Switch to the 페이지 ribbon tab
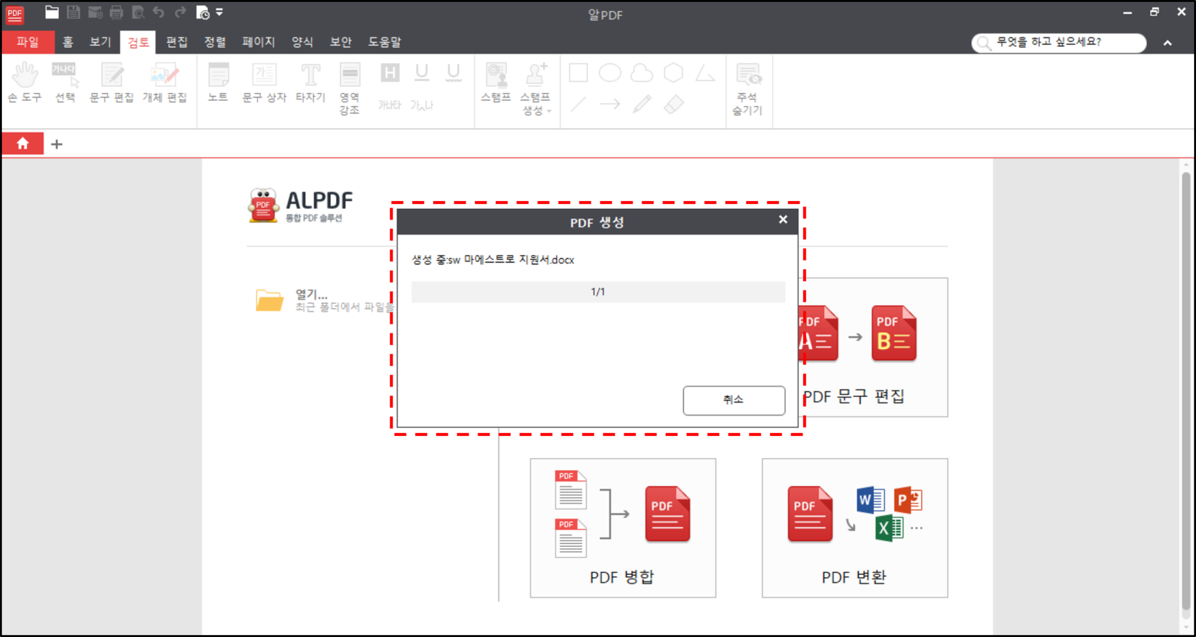This screenshot has height=637, width=1196. pyautogui.click(x=259, y=42)
